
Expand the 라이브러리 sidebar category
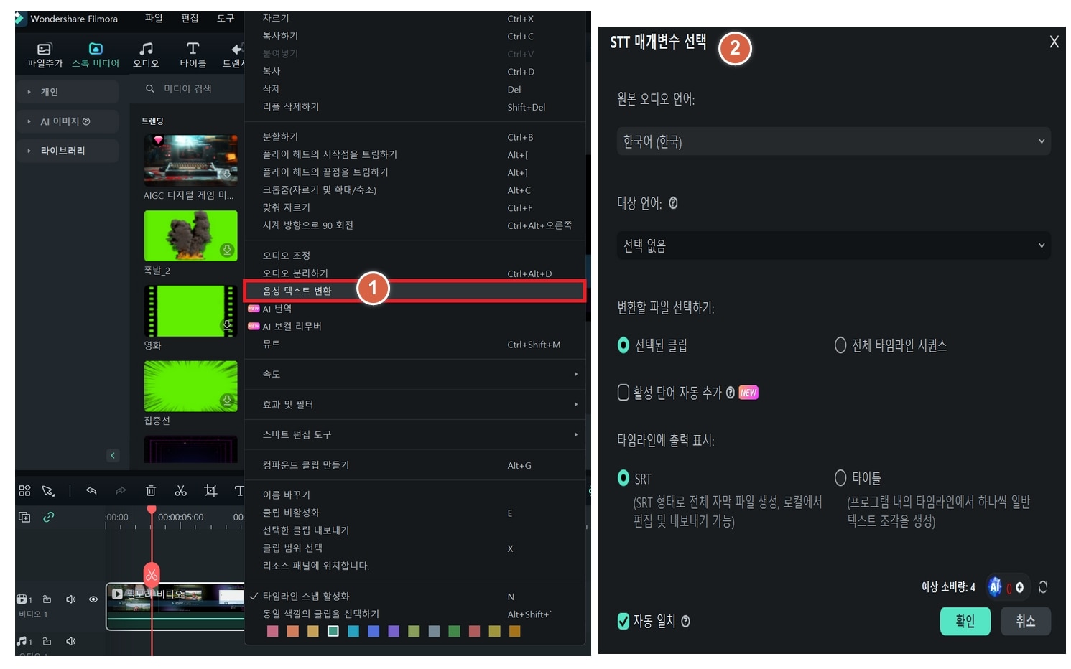point(68,151)
